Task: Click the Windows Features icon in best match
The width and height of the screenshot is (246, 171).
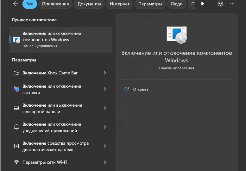Action: coord(16,40)
